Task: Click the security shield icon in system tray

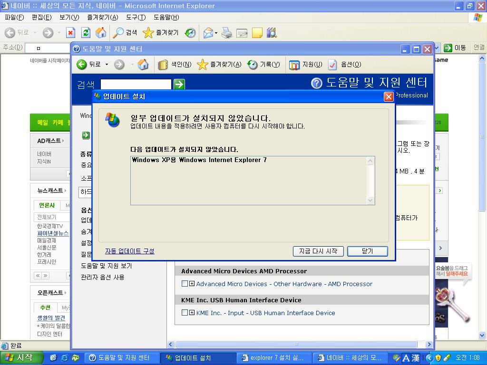Action: pyautogui.click(x=438, y=358)
